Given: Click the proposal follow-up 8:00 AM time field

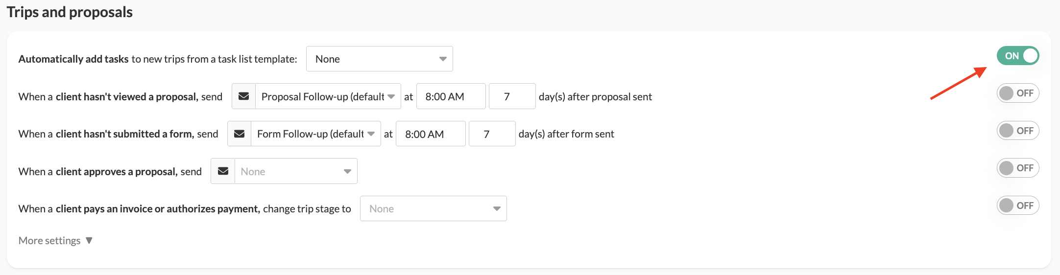Looking at the screenshot, I should click(451, 96).
